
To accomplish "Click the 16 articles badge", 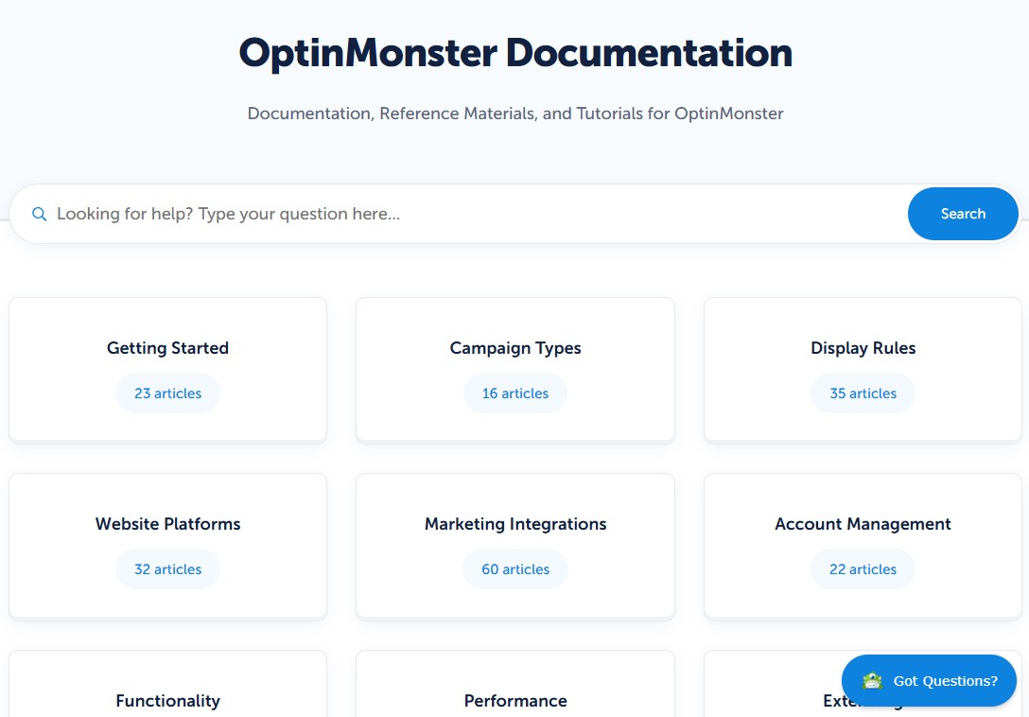I will point(515,393).
